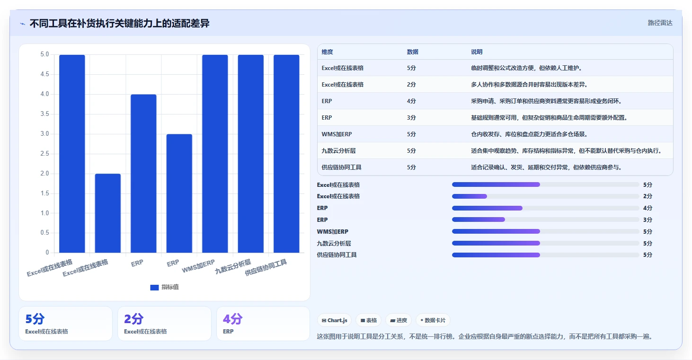692x360 pixels.
Task: Click the 0.5 y-axis tick label
Action: (x=45, y=233)
